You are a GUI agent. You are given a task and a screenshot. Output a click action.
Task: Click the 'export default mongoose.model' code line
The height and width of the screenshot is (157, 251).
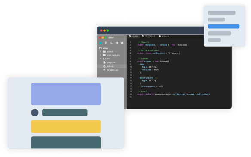(173, 95)
